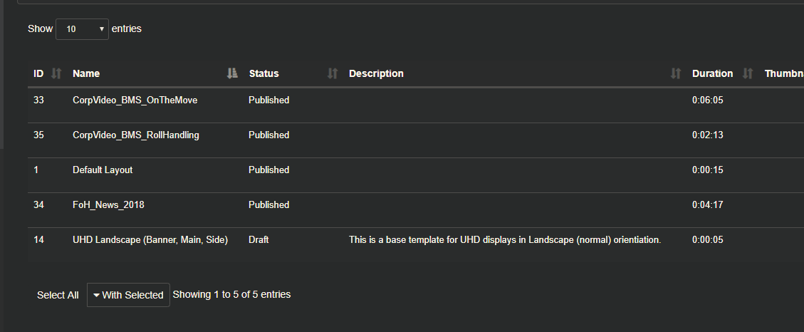Click the Draft status of layout 14
Screen dimensions: 804x332
click(259, 239)
